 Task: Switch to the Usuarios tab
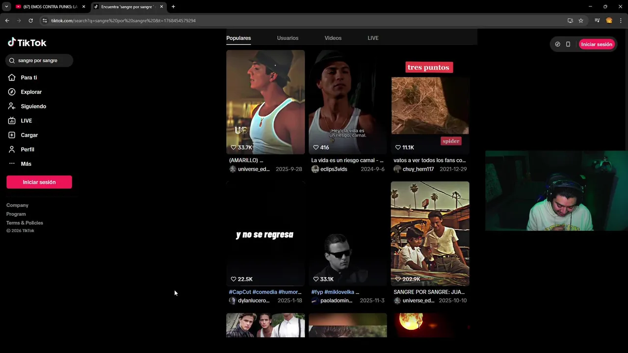(x=288, y=38)
